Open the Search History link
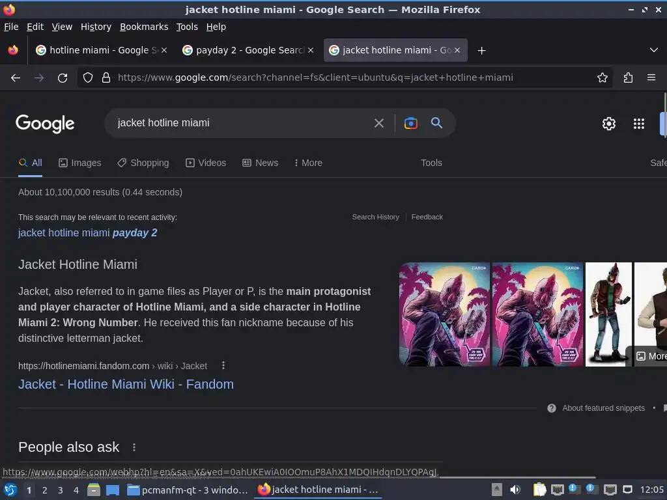This screenshot has width=667, height=500. click(376, 217)
